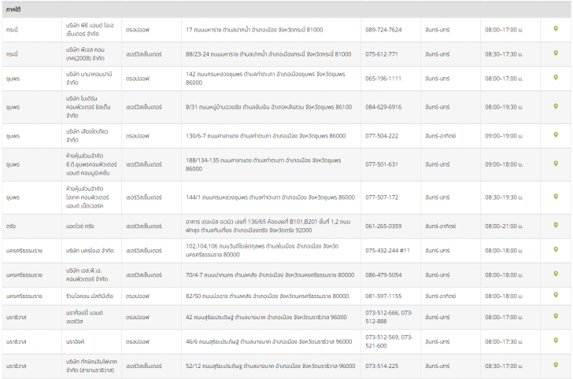This screenshot has height=379, width=573.
Task: Open map pin for 075-612-771 row
Action: (556, 53)
